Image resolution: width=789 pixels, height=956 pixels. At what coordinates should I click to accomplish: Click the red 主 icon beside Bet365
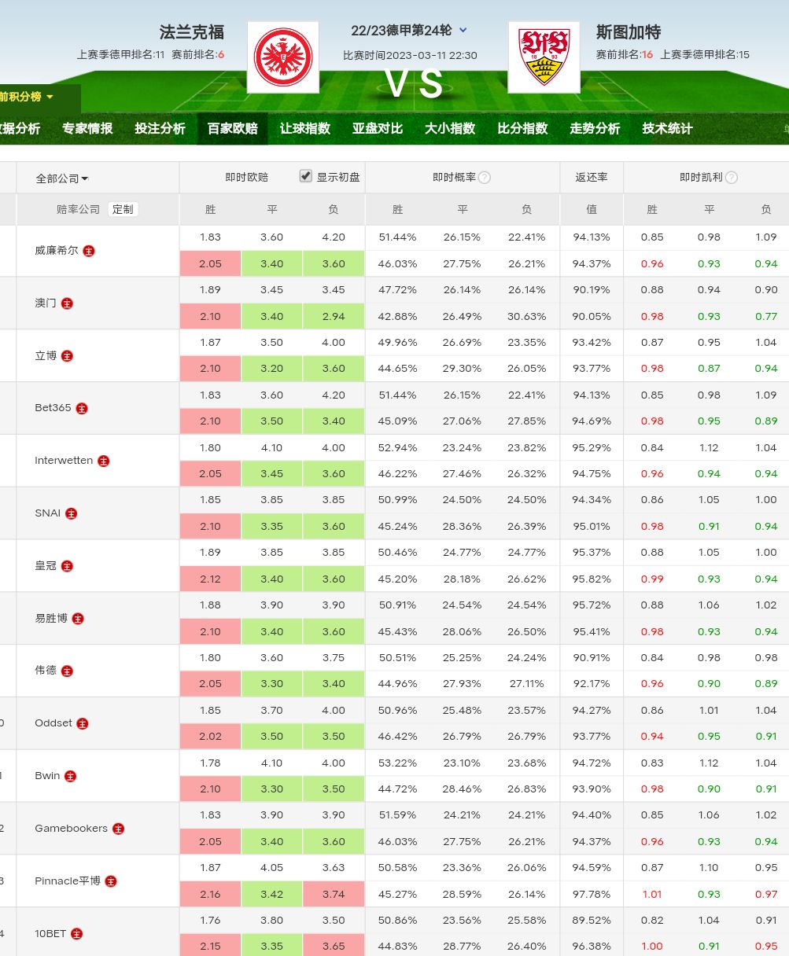82,408
